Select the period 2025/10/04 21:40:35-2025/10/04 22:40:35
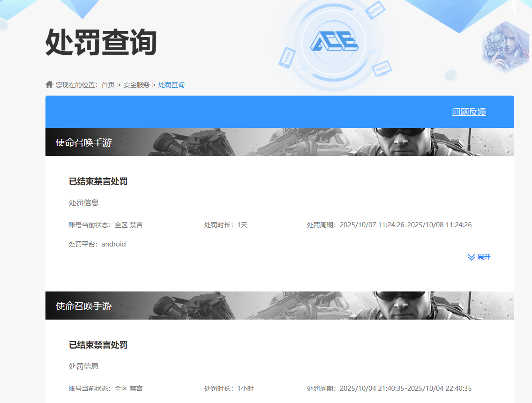532x403 pixels. 405,388
